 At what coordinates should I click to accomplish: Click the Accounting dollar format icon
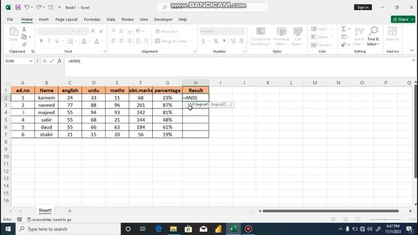(203, 41)
